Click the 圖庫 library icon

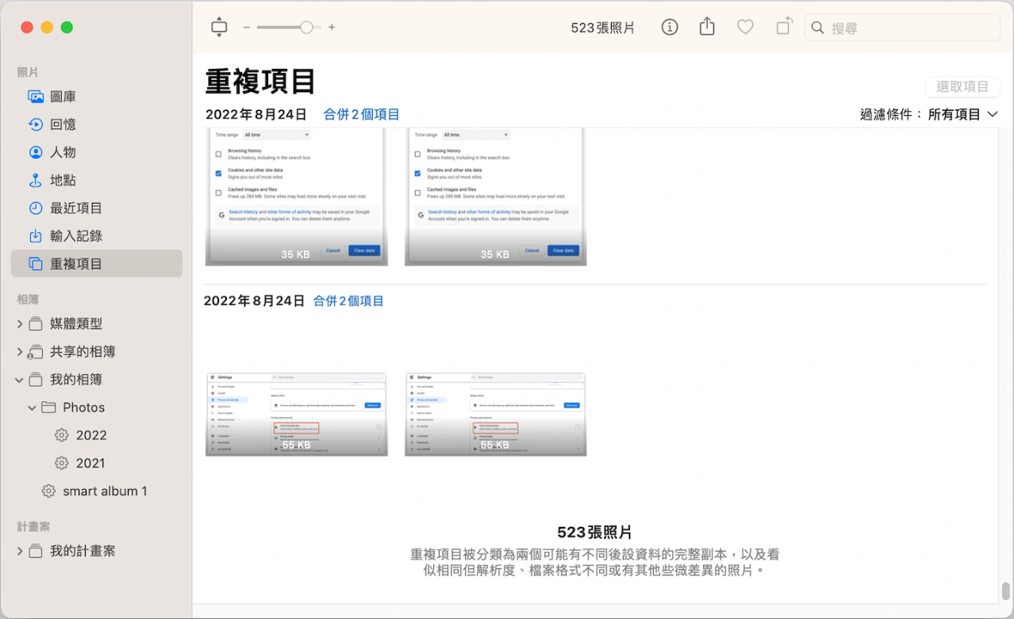point(36,97)
